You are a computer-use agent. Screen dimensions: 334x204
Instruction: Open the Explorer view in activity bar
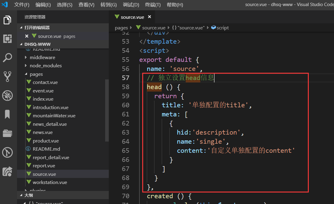tap(7, 20)
